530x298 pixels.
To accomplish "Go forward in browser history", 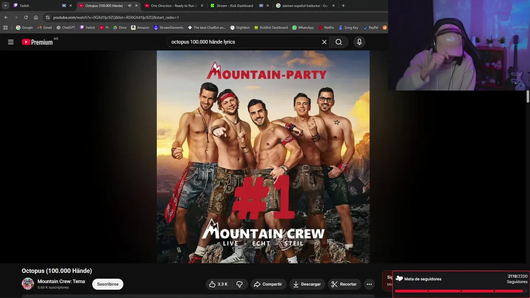I will click(16, 17).
